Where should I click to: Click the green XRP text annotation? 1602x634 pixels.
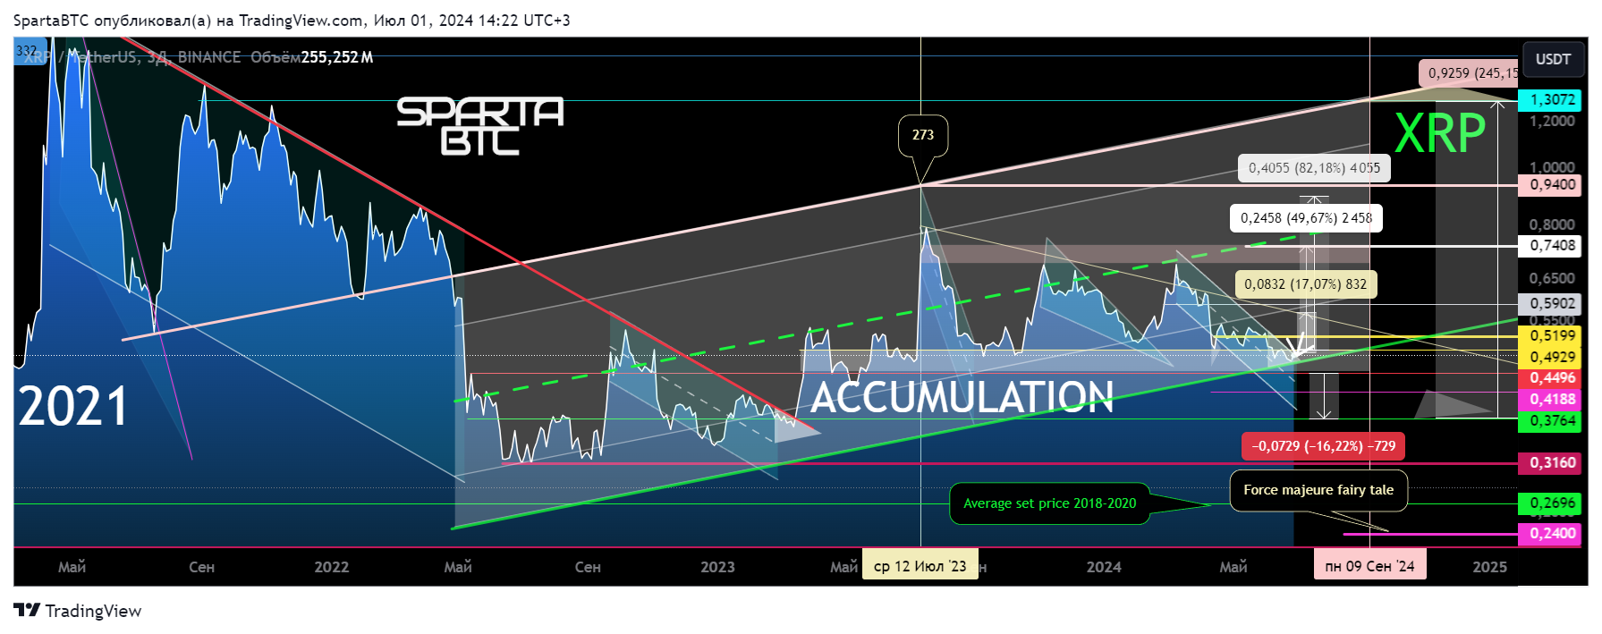tap(1440, 134)
